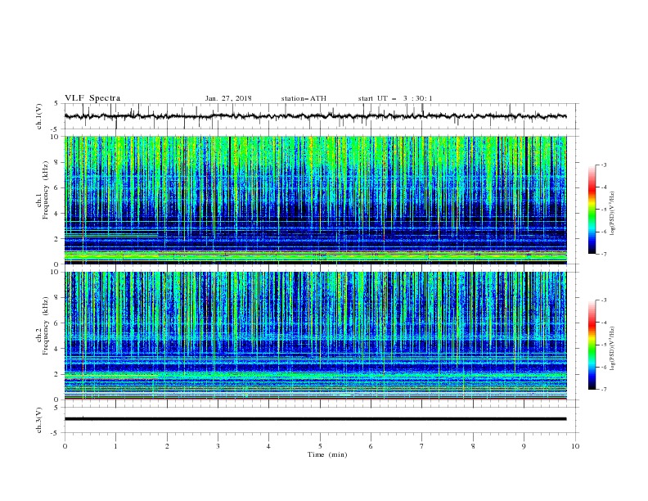
Task: Click the ch.1 colorbar log(PSD) label
Action: tap(613, 214)
